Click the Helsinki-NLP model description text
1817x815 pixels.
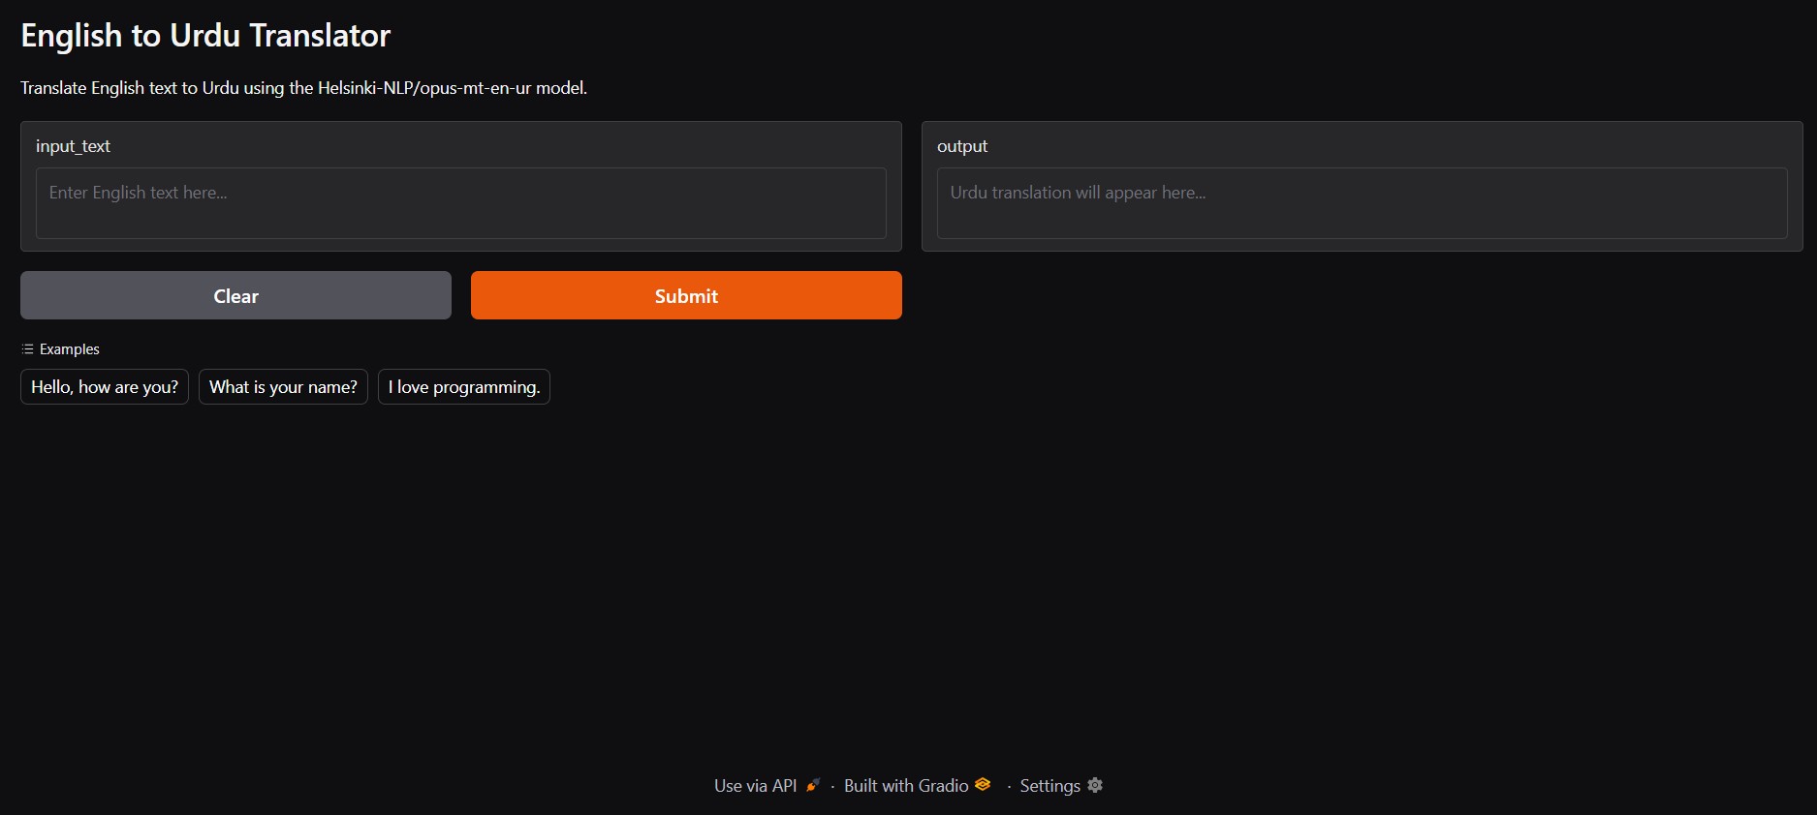[x=303, y=88]
